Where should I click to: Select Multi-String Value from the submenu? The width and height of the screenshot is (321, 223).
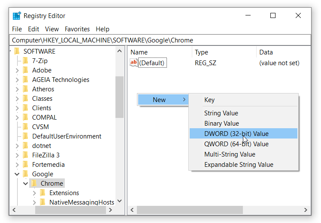[243, 154]
